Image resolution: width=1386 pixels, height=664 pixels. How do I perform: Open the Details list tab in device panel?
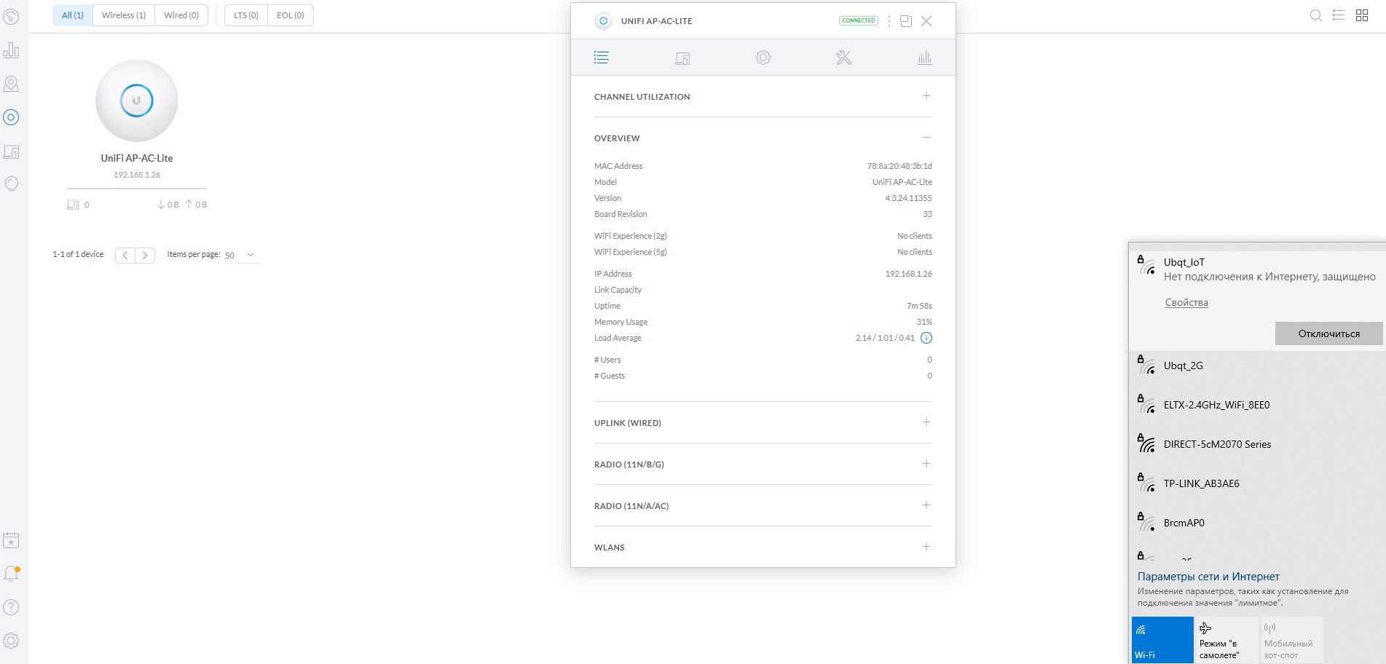[x=601, y=58]
